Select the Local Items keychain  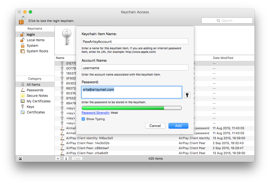pos(35,40)
